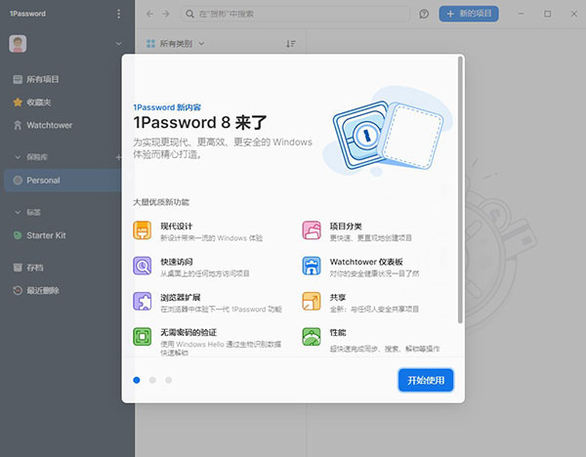Click the 1Password vault illustration
This screenshot has width=586, height=457.
tap(388, 133)
